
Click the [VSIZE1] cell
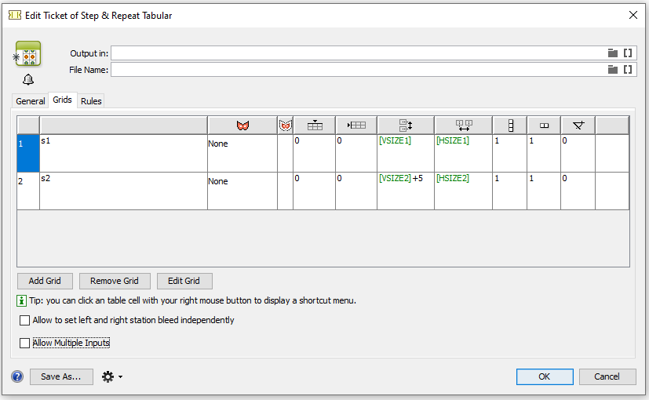point(406,153)
